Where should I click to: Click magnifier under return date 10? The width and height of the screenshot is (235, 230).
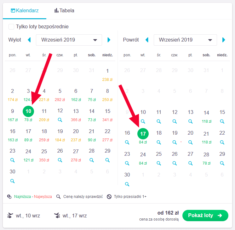pos(143,121)
